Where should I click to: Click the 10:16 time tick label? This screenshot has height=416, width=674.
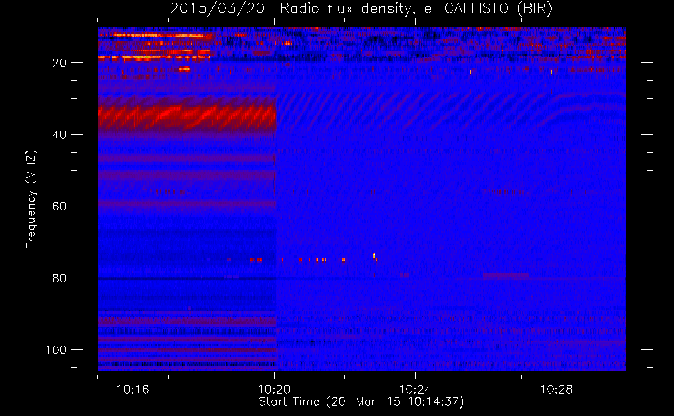[133, 390]
